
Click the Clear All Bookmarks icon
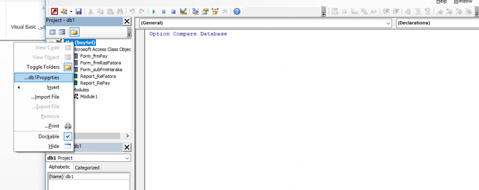pos(468,11)
